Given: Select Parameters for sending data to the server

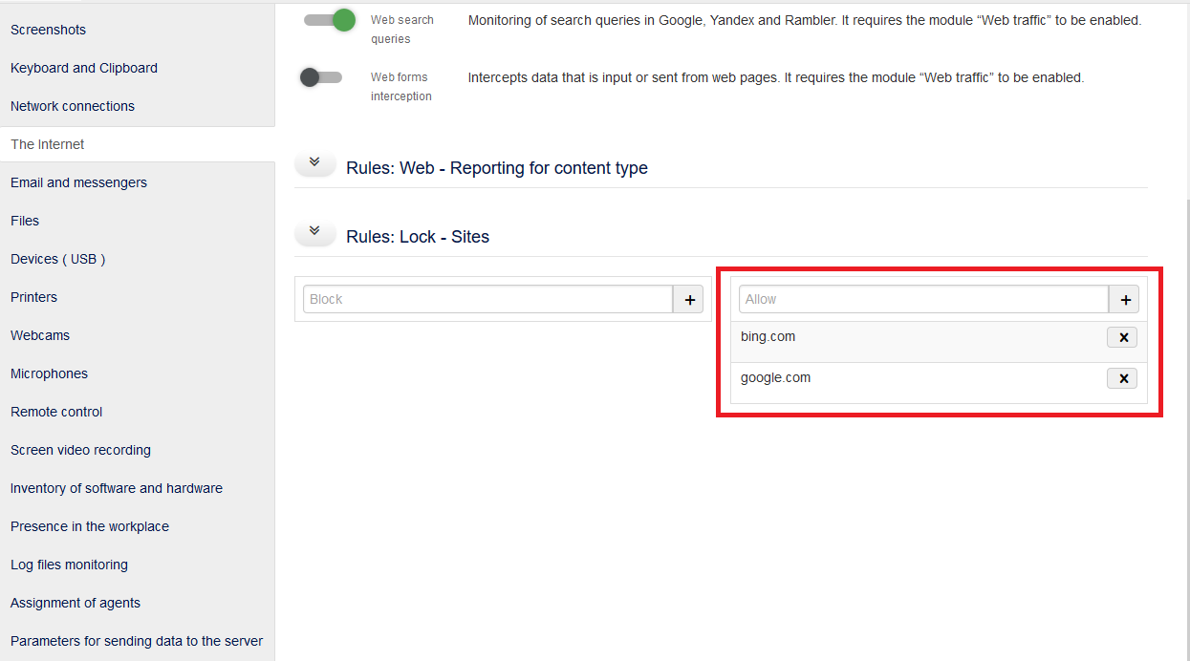Looking at the screenshot, I should [x=136, y=641].
